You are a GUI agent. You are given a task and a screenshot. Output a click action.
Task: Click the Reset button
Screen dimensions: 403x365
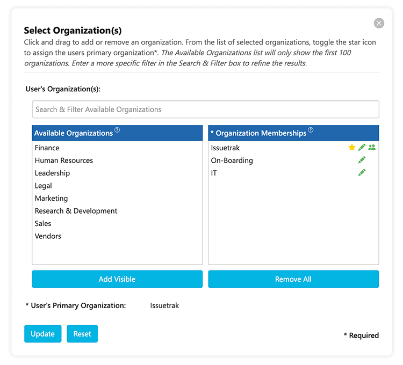pyautogui.click(x=82, y=334)
